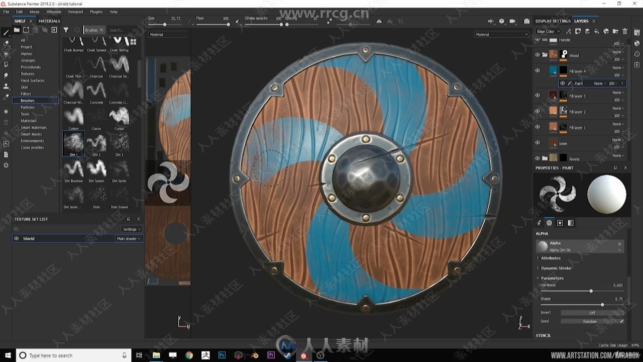The height and width of the screenshot is (362, 643).
Task: Open the Main shader dropdown
Action: [x=129, y=238]
